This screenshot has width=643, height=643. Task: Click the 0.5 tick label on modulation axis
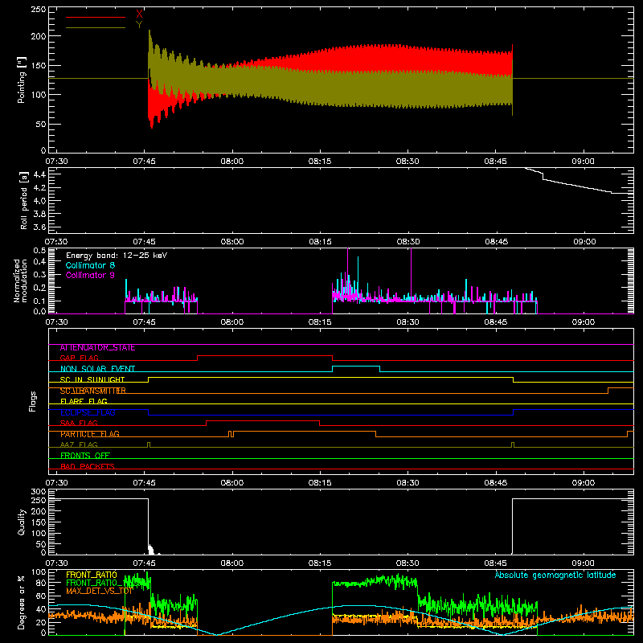(39, 251)
